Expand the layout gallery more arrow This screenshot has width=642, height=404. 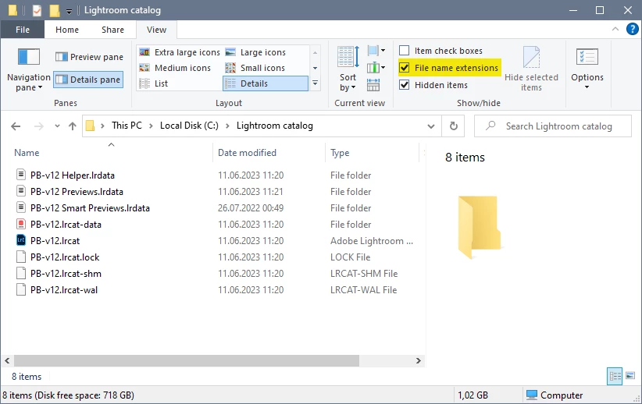[315, 83]
